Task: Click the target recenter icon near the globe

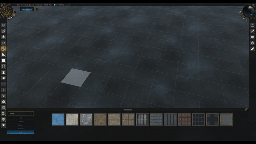Action: point(246,20)
